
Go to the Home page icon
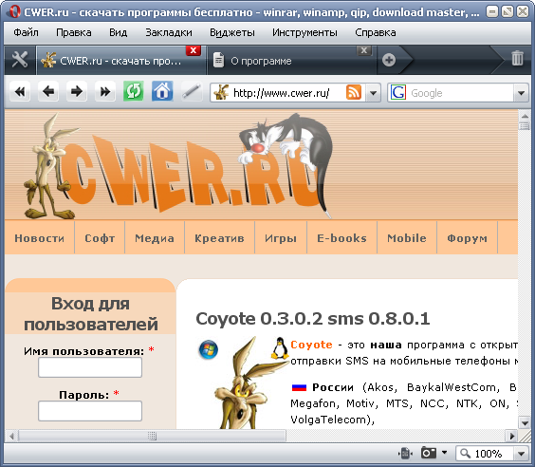[162, 91]
